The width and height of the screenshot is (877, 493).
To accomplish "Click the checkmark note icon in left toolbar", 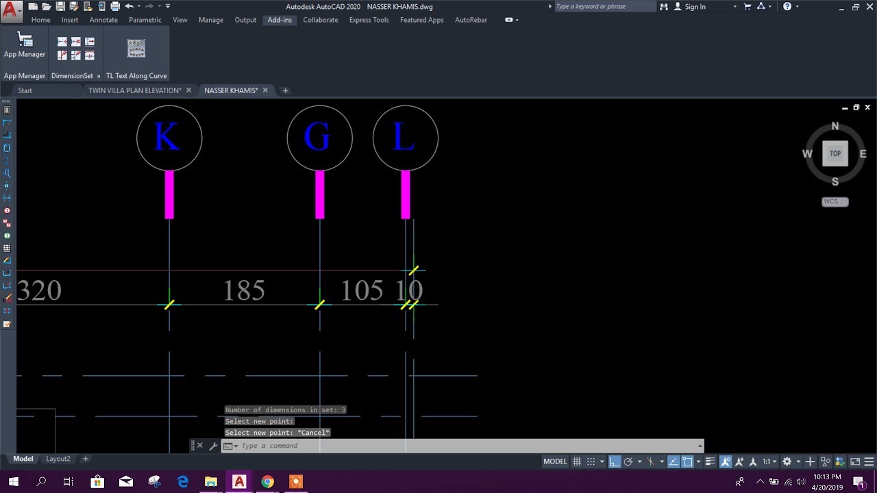I will (x=7, y=324).
